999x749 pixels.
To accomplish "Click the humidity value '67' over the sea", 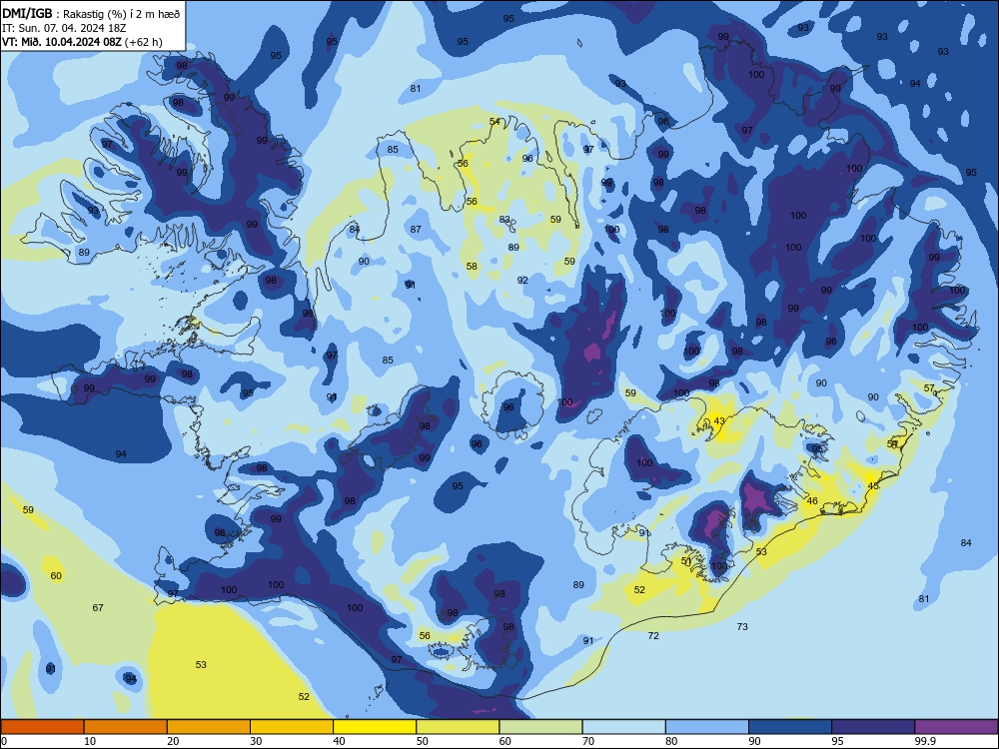I will click(98, 607).
